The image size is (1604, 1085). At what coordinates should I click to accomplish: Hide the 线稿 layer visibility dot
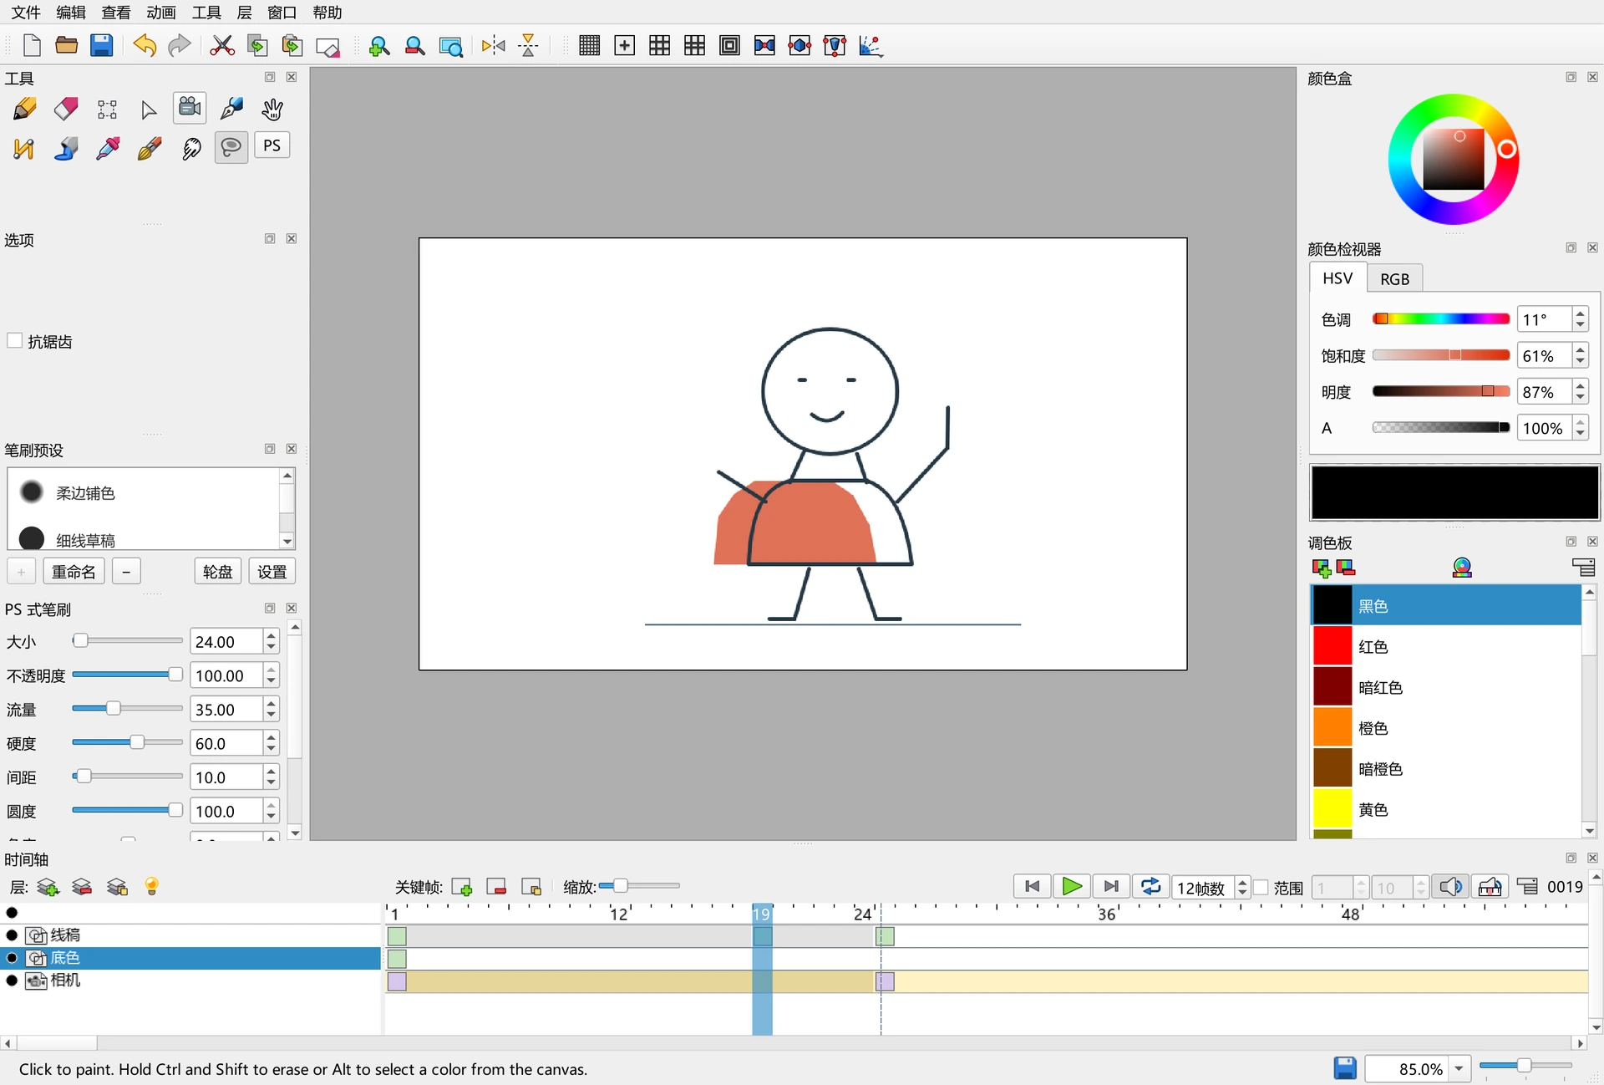coord(12,935)
